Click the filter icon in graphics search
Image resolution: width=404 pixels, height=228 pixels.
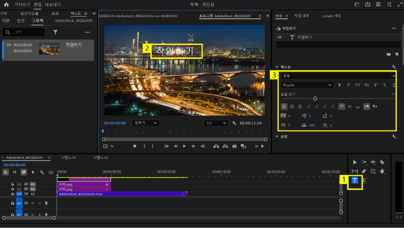[55, 32]
